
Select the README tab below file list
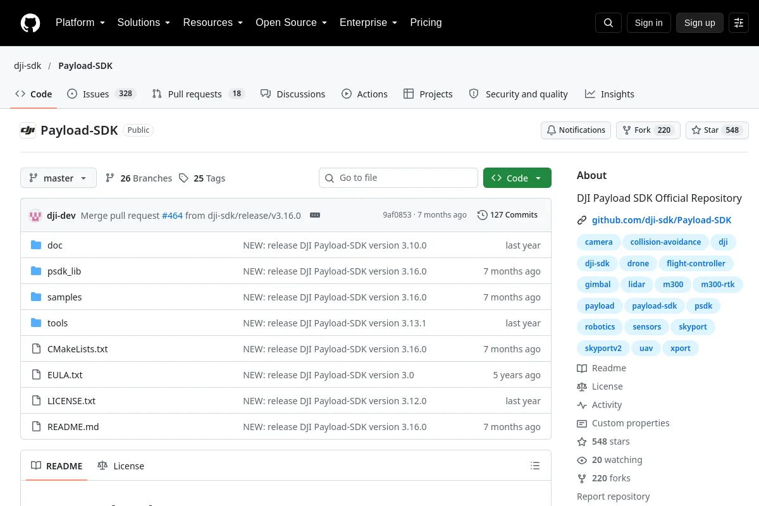[57, 466]
